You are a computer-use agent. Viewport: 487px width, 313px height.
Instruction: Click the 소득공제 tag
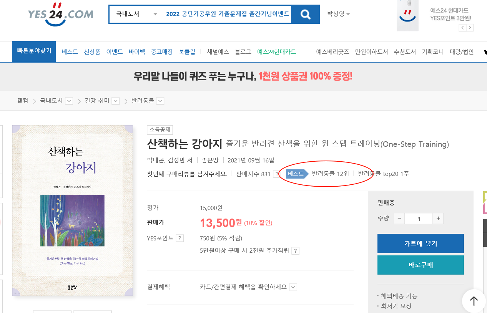[x=160, y=130]
